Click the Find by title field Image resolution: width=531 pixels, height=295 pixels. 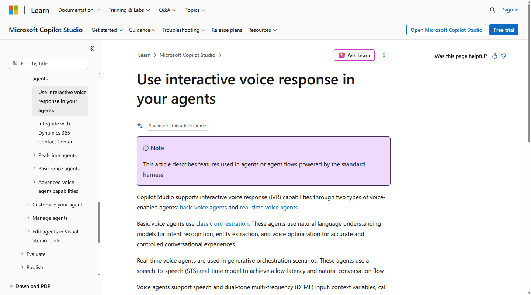click(49, 63)
